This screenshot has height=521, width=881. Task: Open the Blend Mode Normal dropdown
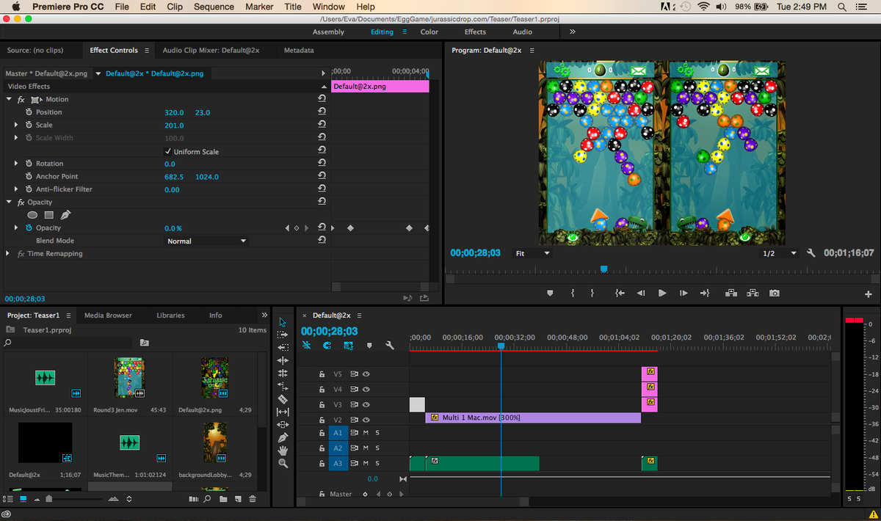(206, 241)
